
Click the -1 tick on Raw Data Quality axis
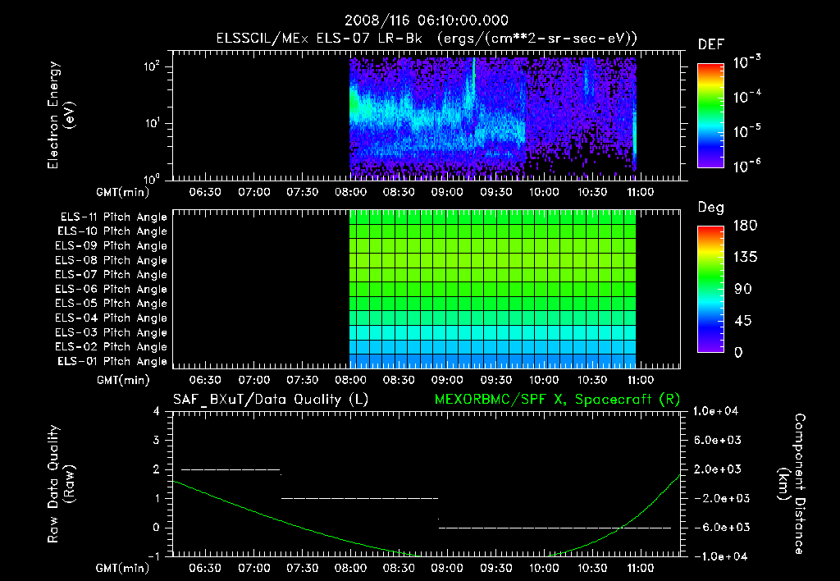pyautogui.click(x=153, y=556)
